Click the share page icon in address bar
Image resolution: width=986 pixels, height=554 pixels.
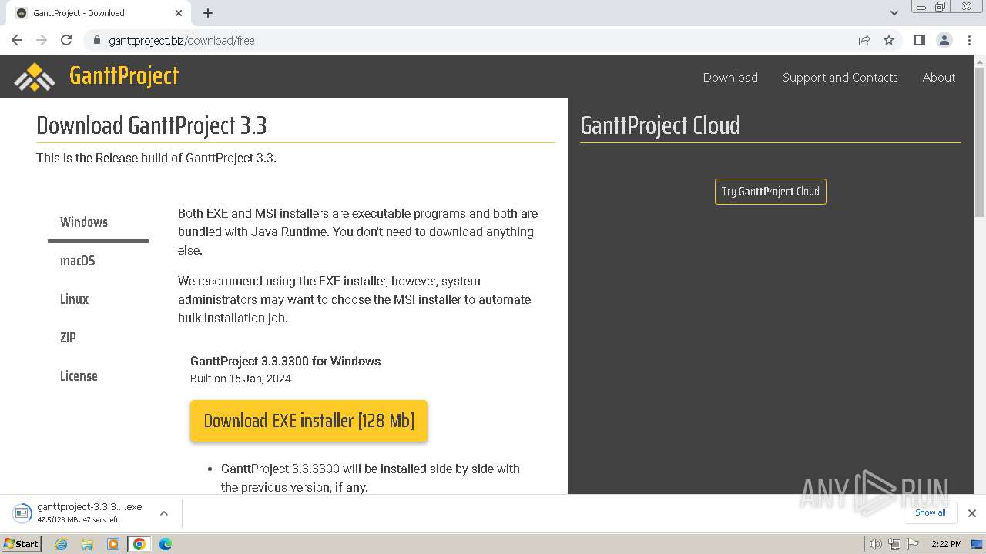864,40
